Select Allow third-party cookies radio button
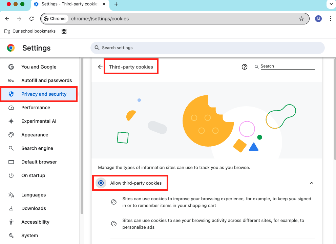The image size is (336, 244). tap(101, 183)
